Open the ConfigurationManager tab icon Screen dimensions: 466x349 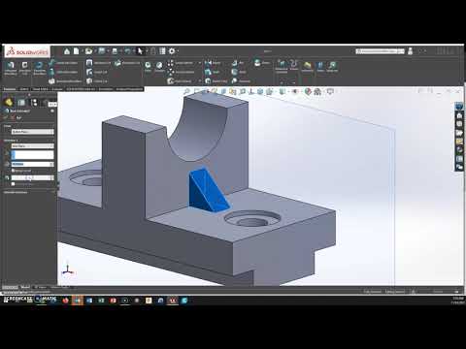pyautogui.click(x=34, y=103)
